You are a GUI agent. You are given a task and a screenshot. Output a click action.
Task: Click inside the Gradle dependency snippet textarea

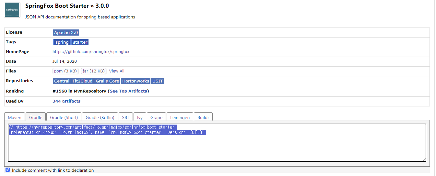tap(217, 142)
